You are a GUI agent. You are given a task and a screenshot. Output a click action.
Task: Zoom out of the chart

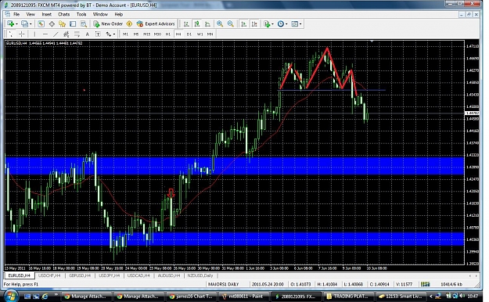click(x=231, y=23)
